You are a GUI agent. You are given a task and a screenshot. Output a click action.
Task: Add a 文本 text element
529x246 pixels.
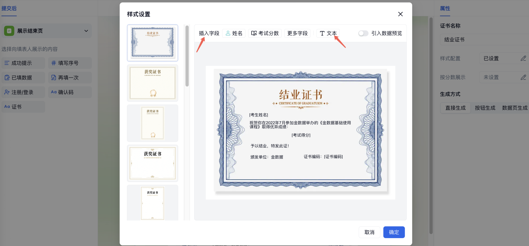tap(328, 33)
